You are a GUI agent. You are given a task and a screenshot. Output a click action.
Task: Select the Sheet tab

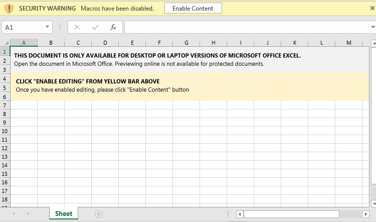64,213
